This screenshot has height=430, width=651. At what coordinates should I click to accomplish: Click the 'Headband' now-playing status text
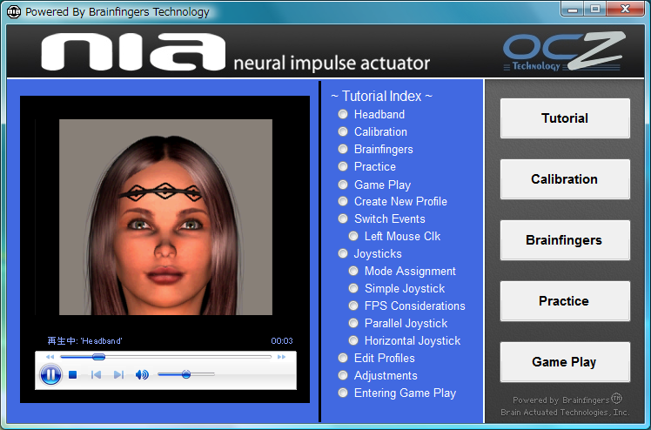coord(84,341)
